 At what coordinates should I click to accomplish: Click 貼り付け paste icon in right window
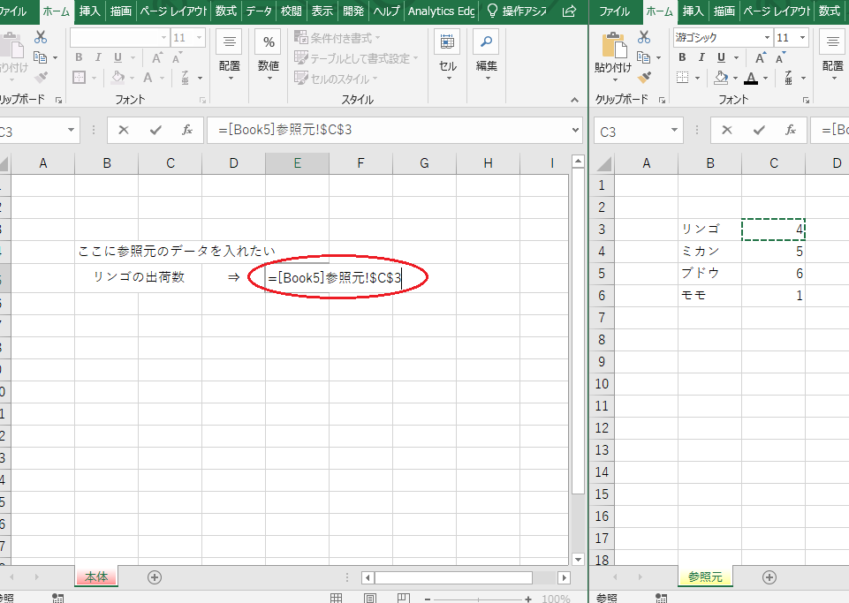pos(614,44)
